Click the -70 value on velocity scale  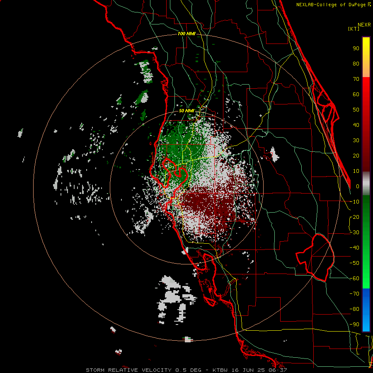pyautogui.click(x=354, y=294)
